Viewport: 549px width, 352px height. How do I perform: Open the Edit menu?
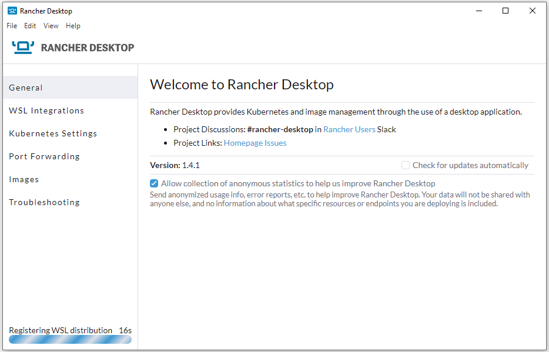pyautogui.click(x=30, y=25)
